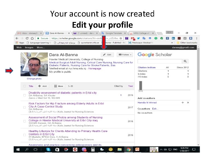Viewport: 205px width, 154px height.
Task: Open File Explorer from the taskbar
Action: (x=120, y=149)
